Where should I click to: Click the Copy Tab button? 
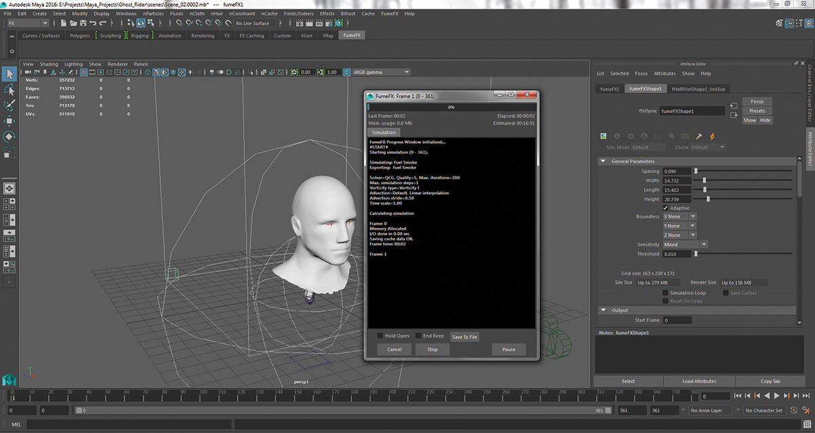(770, 381)
